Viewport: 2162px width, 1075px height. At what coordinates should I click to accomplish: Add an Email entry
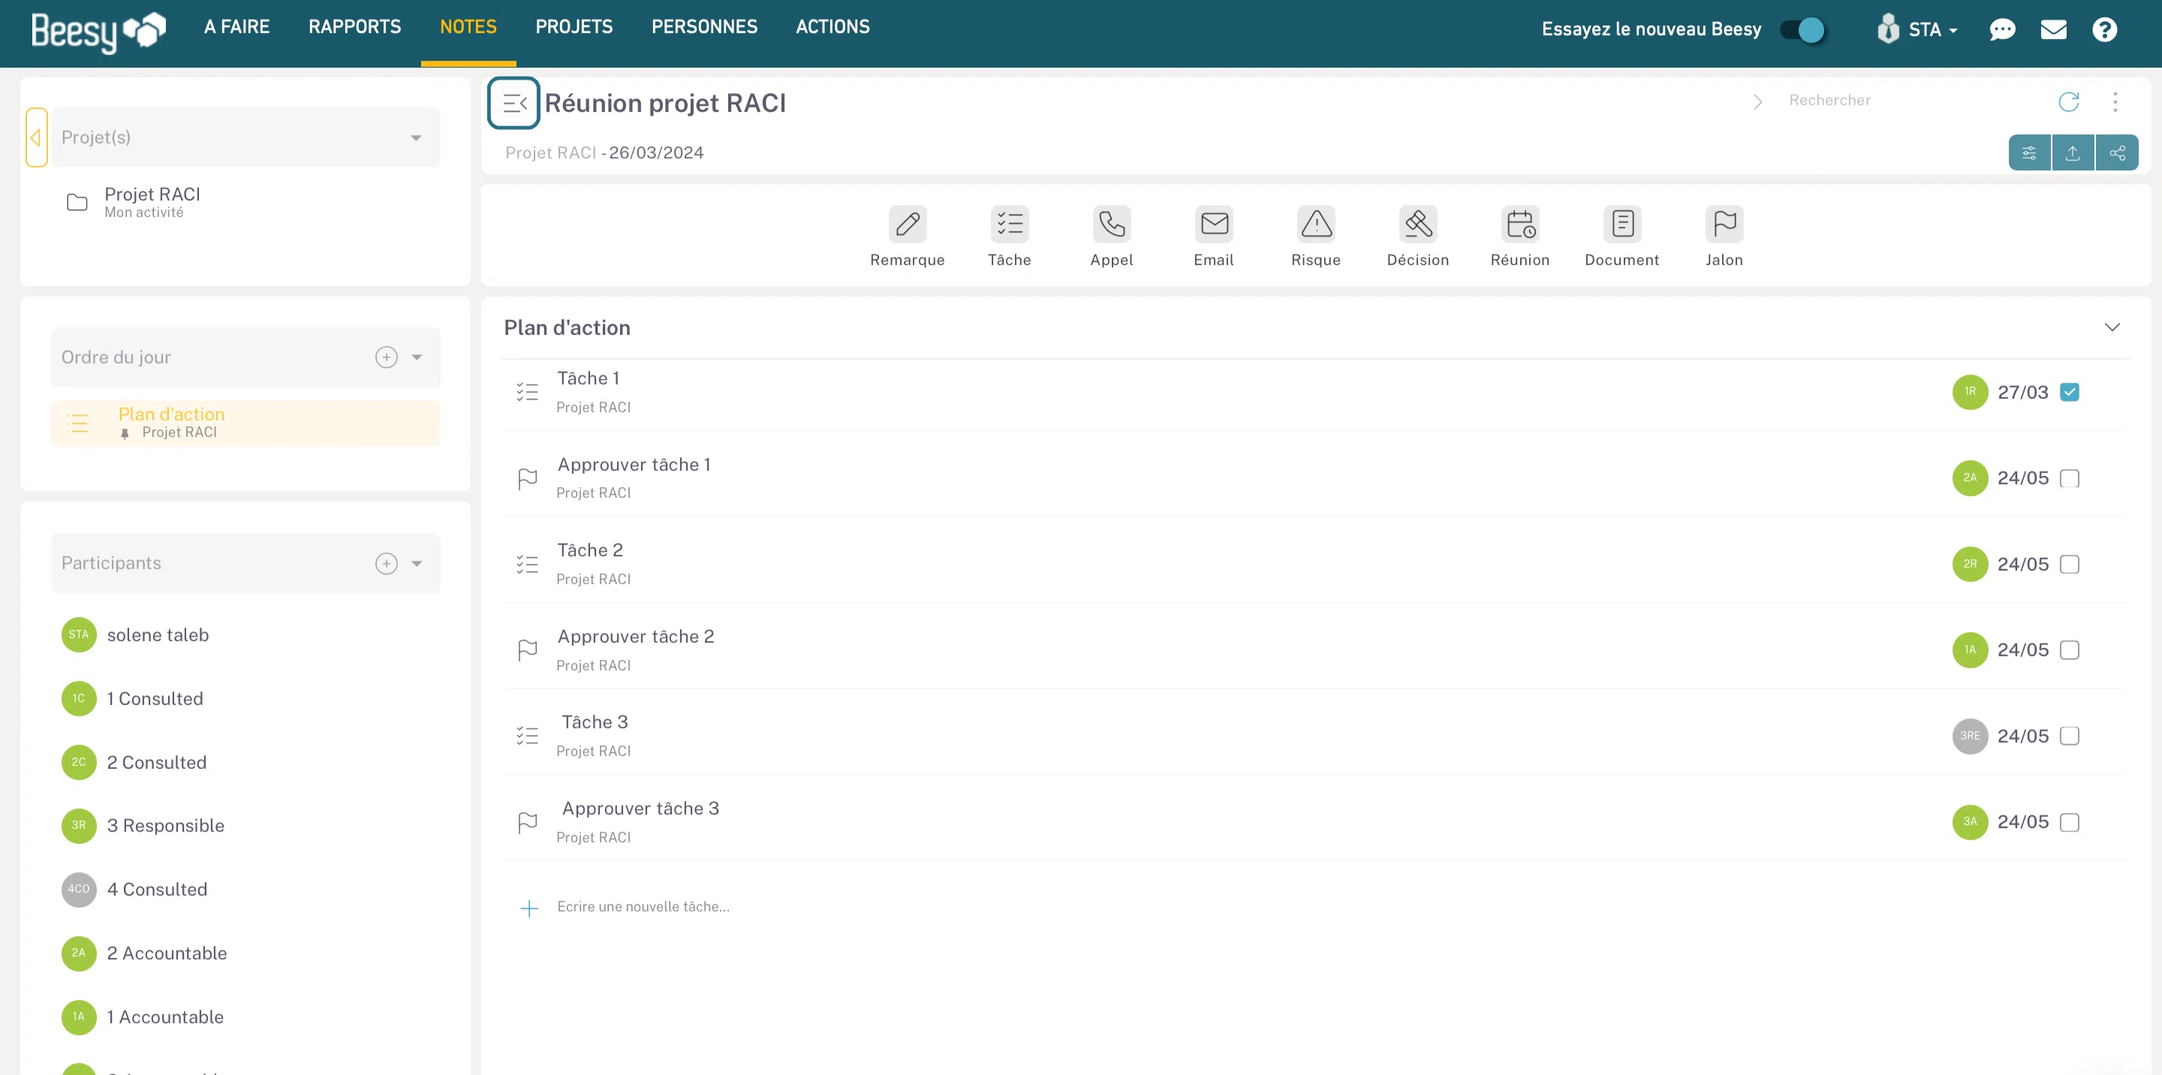coord(1214,236)
